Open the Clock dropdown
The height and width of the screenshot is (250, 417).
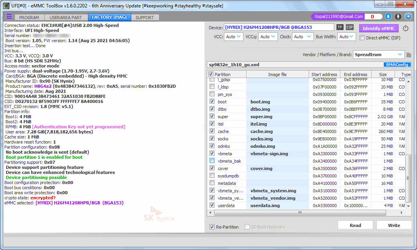coord(302,37)
